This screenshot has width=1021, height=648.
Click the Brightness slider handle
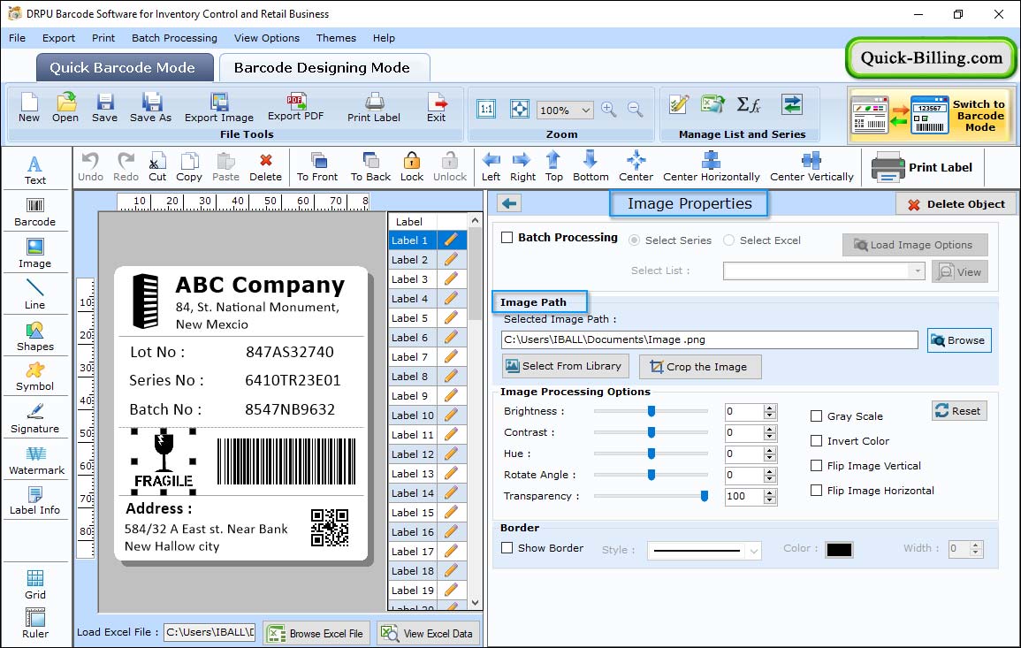click(x=651, y=411)
